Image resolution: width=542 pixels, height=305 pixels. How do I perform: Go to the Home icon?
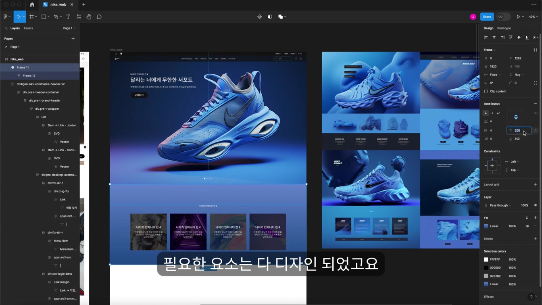(x=32, y=4)
